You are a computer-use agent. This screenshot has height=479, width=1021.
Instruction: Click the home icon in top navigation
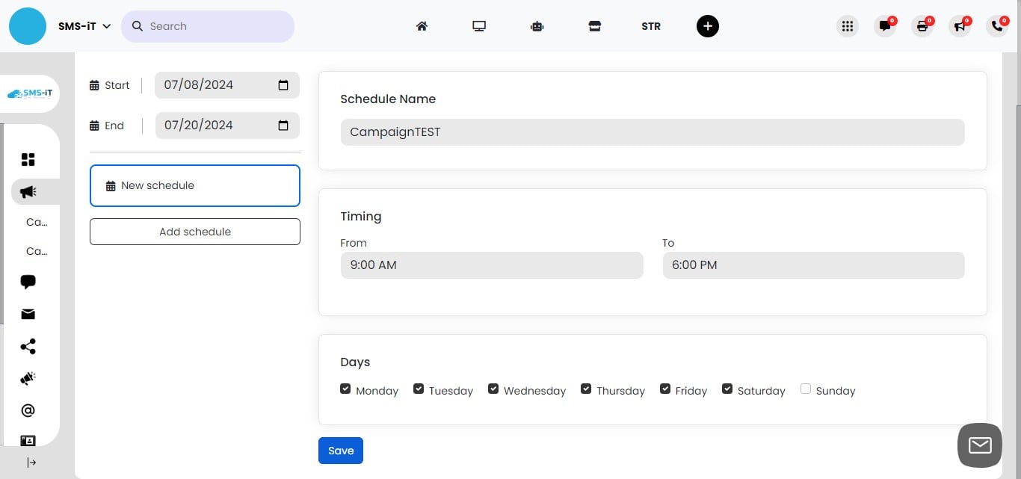point(422,26)
